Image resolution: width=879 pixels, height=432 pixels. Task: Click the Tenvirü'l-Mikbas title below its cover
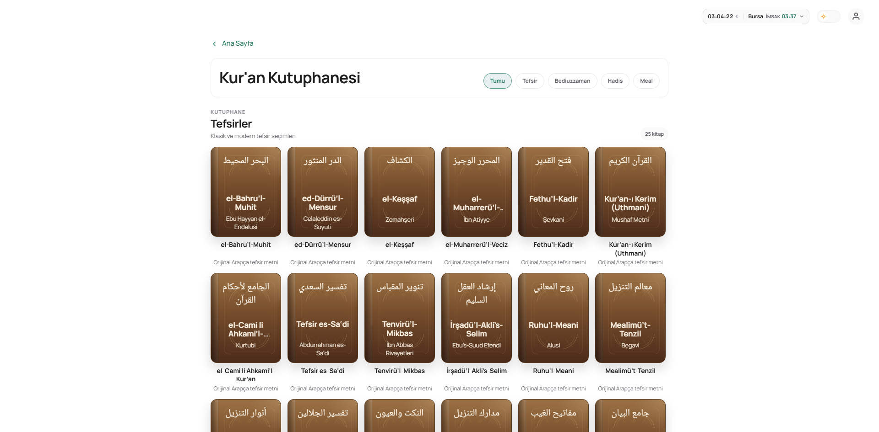point(400,371)
